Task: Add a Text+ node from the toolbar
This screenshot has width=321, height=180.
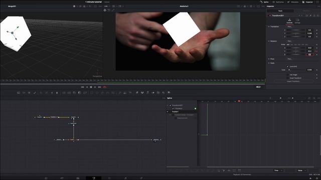Action: (29, 92)
